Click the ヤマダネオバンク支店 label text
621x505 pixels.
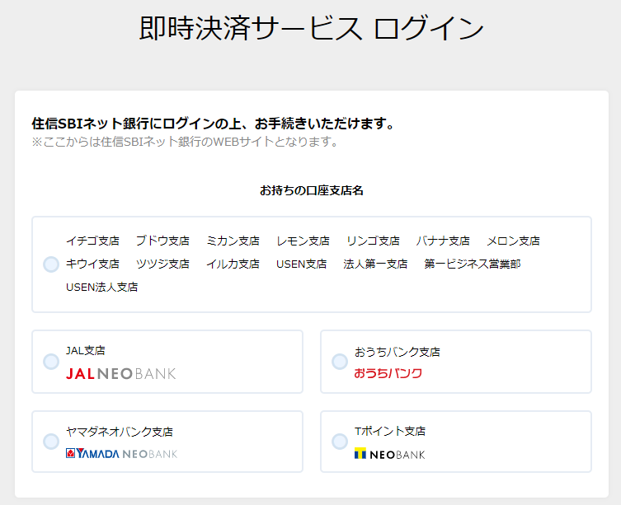point(120,432)
